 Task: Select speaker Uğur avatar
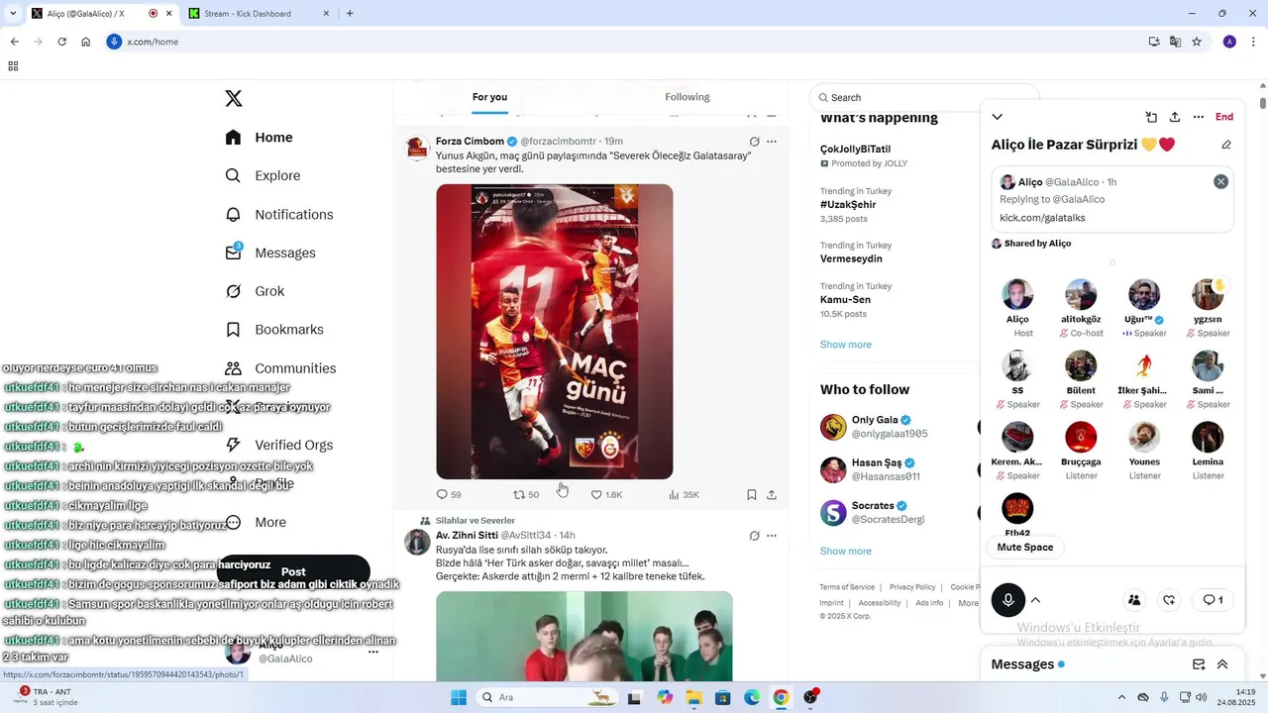click(1144, 295)
